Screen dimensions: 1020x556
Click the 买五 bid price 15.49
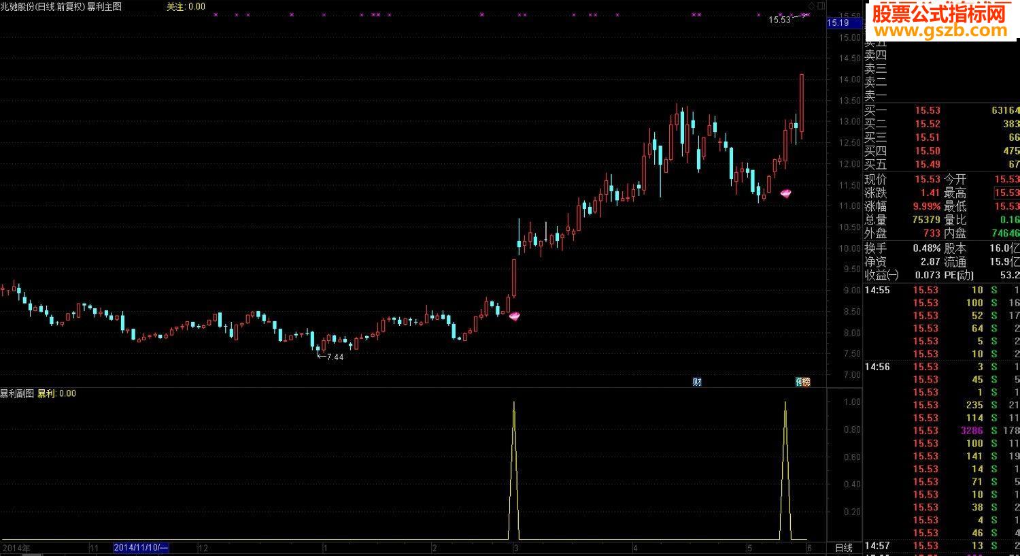928,164
